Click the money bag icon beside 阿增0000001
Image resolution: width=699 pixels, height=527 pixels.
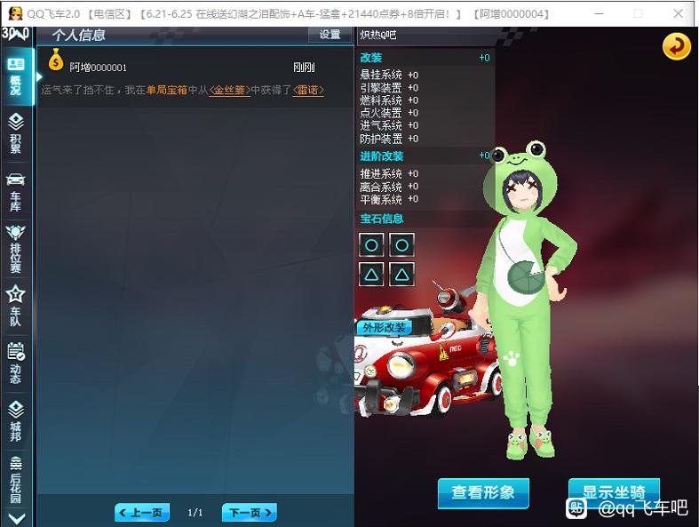pyautogui.click(x=56, y=60)
